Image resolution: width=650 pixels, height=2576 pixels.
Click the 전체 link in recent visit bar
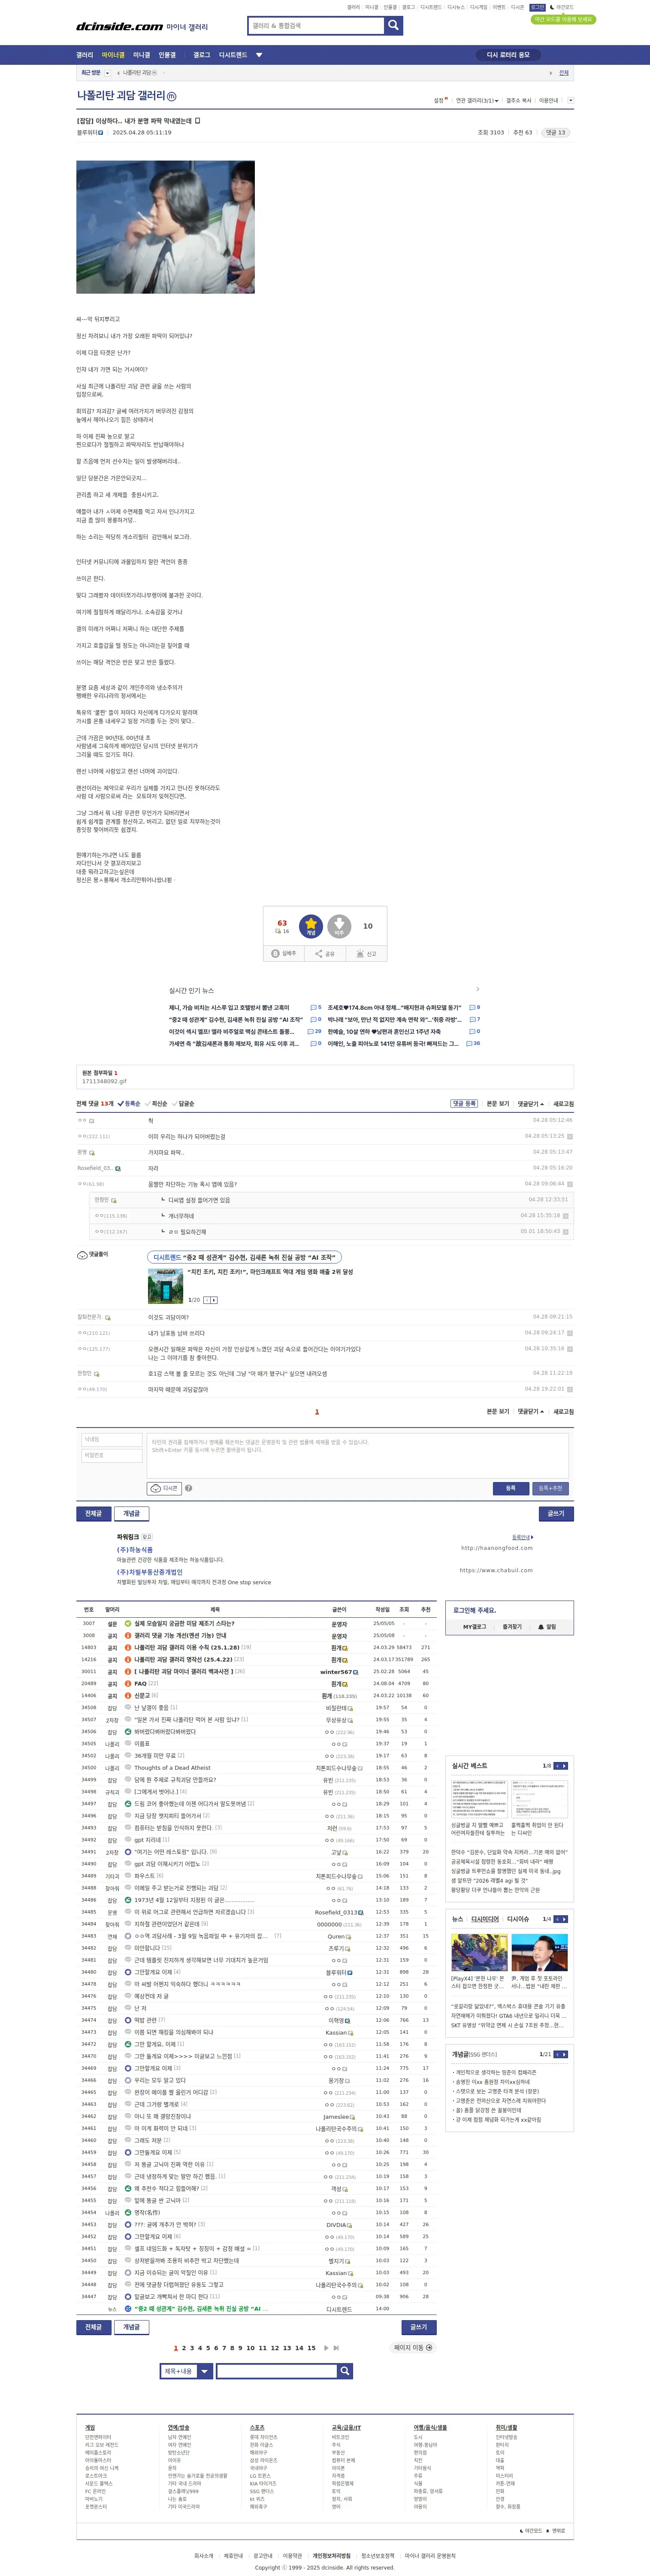(564, 73)
